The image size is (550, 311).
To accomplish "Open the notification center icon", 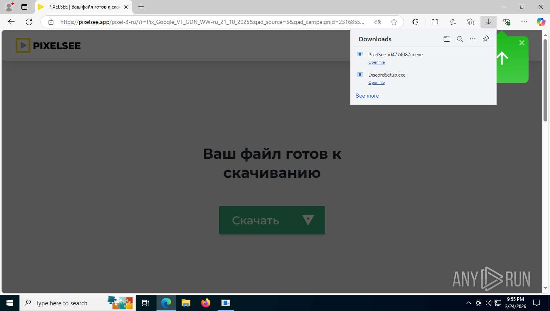I will (x=537, y=303).
